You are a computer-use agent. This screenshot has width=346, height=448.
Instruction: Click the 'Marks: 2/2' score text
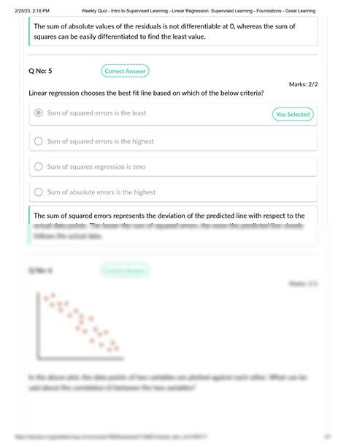tap(303, 84)
